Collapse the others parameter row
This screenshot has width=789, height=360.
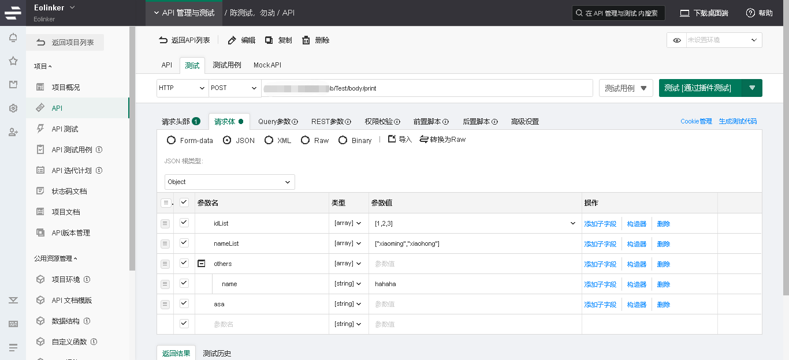point(202,264)
